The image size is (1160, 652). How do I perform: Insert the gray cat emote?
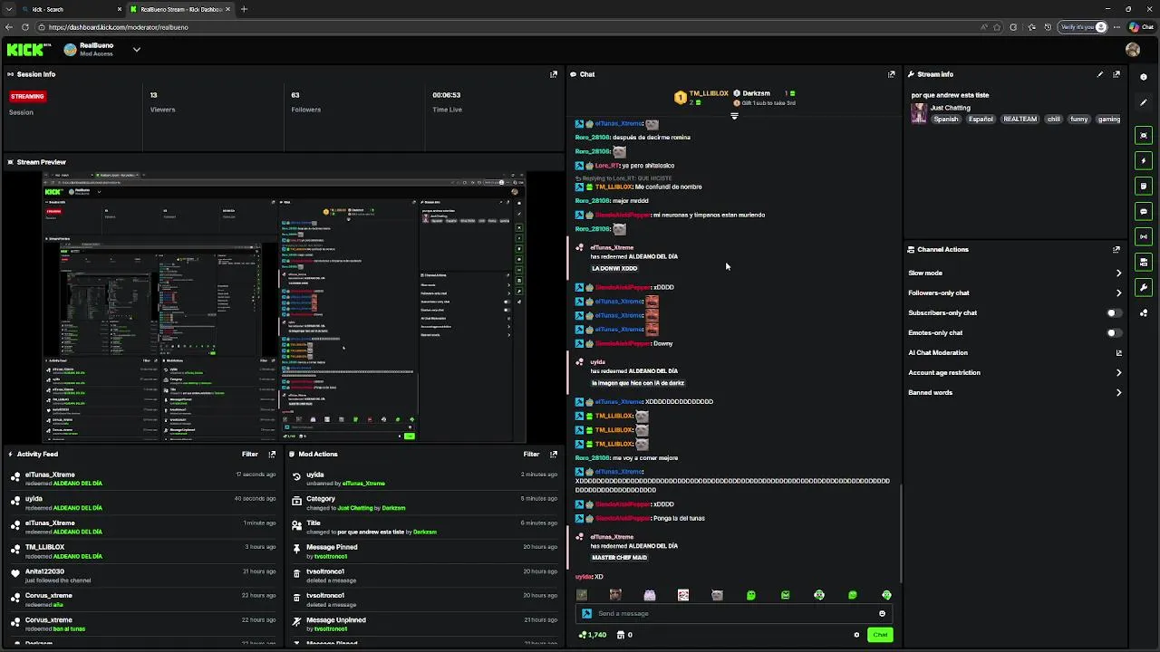pyautogui.click(x=717, y=595)
